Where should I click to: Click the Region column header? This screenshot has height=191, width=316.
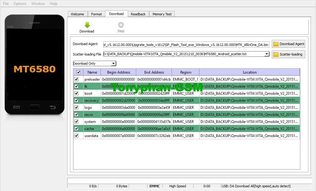(185, 72)
